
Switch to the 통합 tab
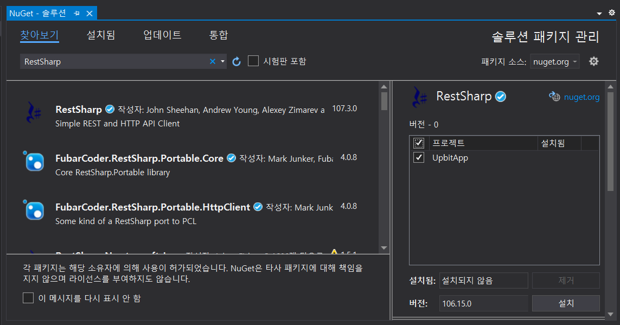pyautogui.click(x=218, y=35)
